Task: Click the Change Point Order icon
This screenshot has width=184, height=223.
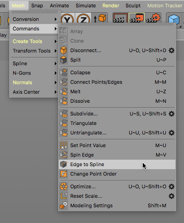Action: [63, 174]
